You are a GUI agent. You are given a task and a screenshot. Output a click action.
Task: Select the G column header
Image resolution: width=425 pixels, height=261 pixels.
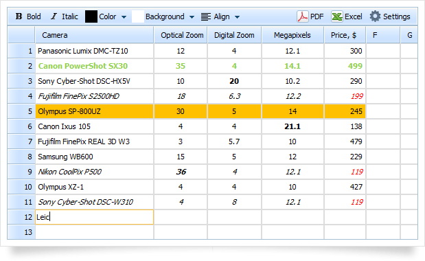pyautogui.click(x=409, y=35)
